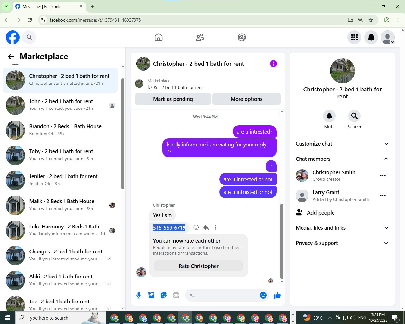
Task: Click the Facebook logo
Action: pos(13,37)
